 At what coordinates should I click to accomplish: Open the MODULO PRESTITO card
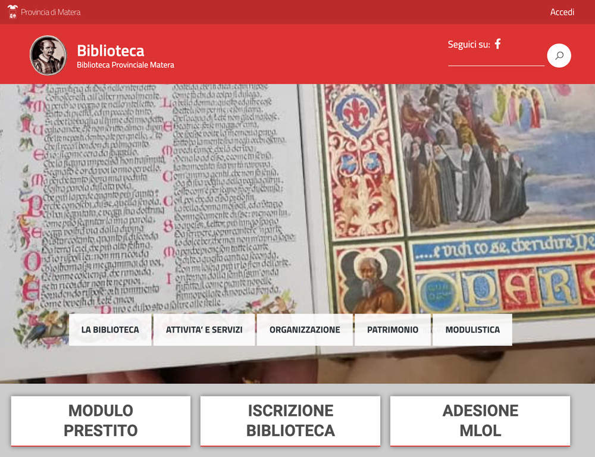point(101,421)
